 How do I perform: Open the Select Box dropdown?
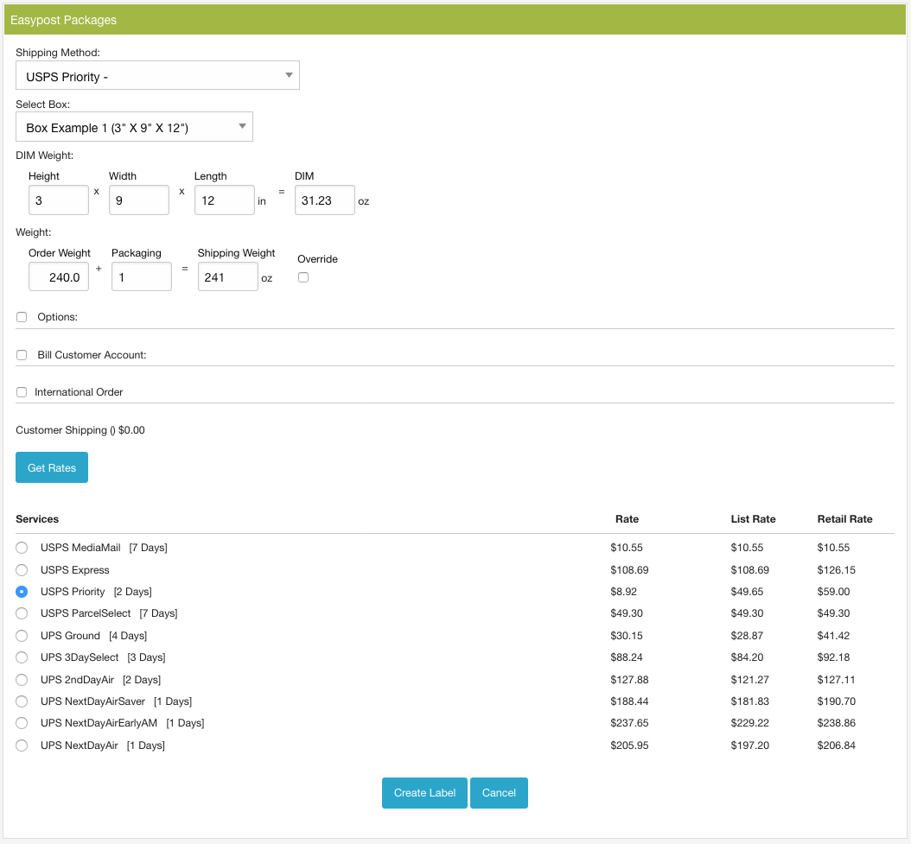134,127
